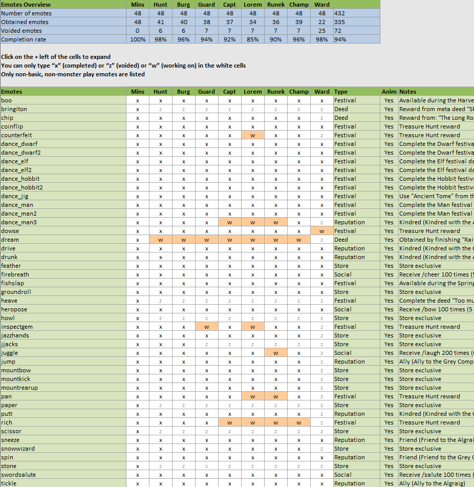The width and height of the screenshot is (474, 487).
Task: Click inspectgem's orange 'w' cell under Guard
Action: point(206,326)
